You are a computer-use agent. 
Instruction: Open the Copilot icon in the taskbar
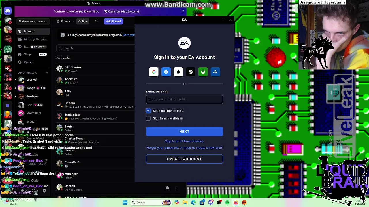[177, 202]
